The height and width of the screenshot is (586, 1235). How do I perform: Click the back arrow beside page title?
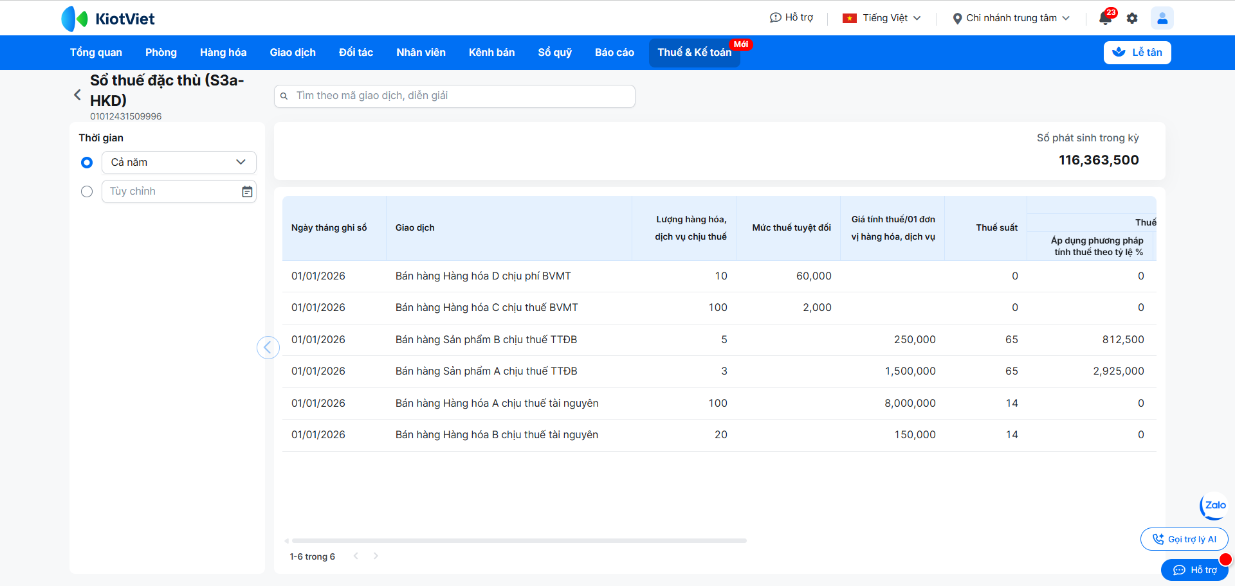click(x=77, y=95)
